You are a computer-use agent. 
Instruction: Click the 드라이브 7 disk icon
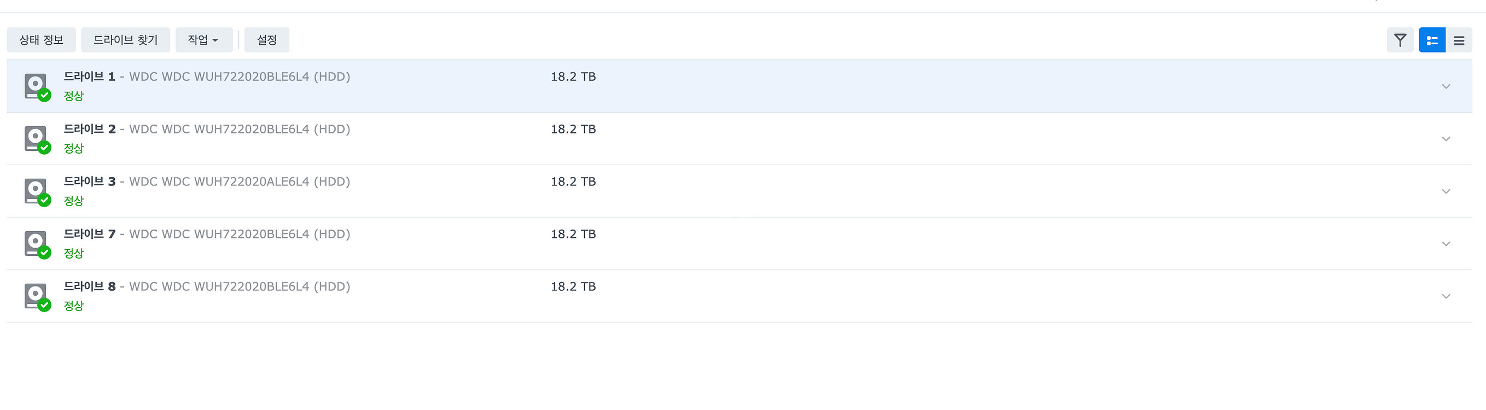point(38,244)
